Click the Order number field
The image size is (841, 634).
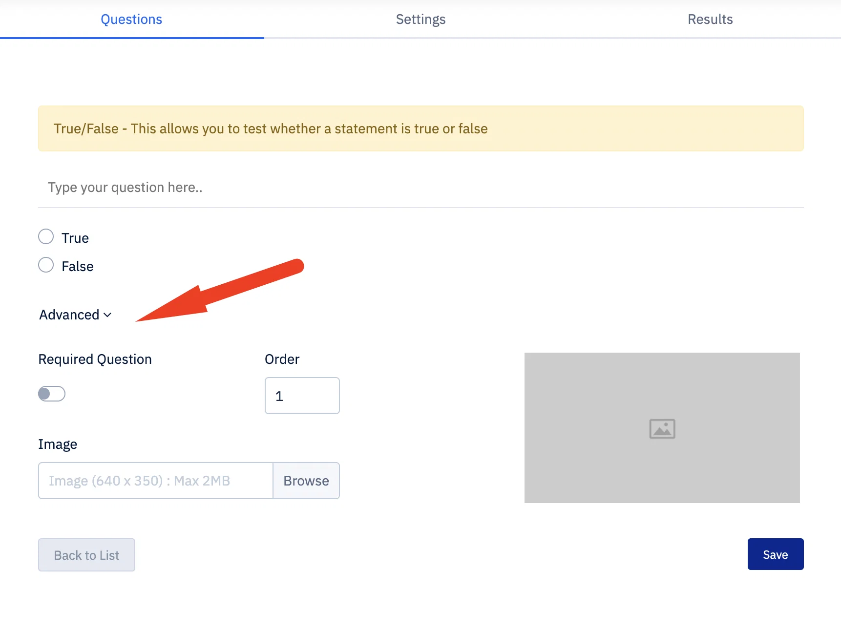point(302,396)
